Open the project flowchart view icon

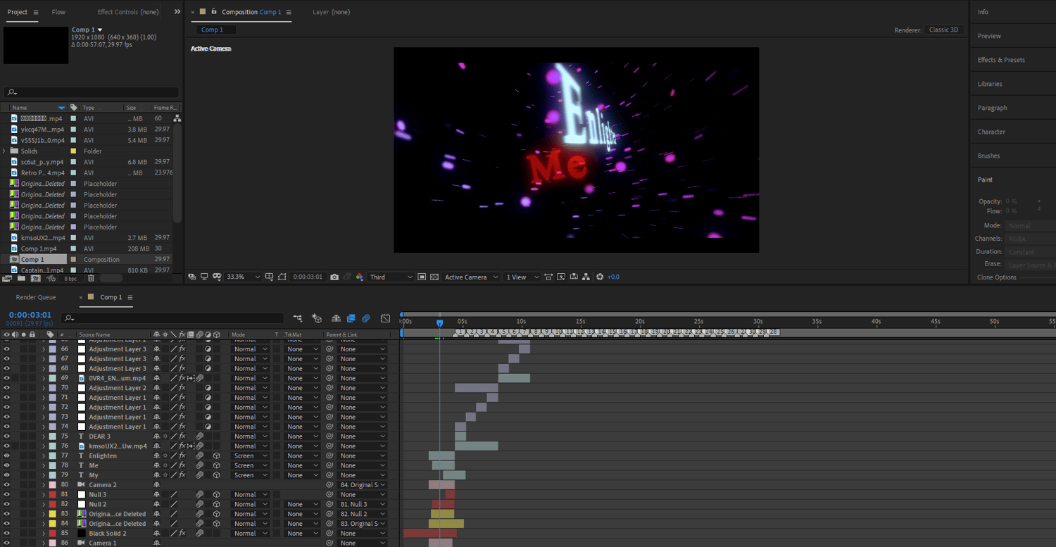pyautogui.click(x=177, y=118)
